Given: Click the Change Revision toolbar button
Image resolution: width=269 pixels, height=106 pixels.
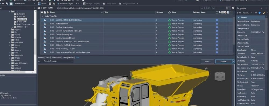Looking at the screenshot, I should click(128, 4).
